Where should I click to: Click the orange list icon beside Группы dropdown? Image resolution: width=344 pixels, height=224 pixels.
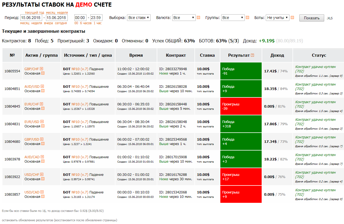tap(247, 18)
